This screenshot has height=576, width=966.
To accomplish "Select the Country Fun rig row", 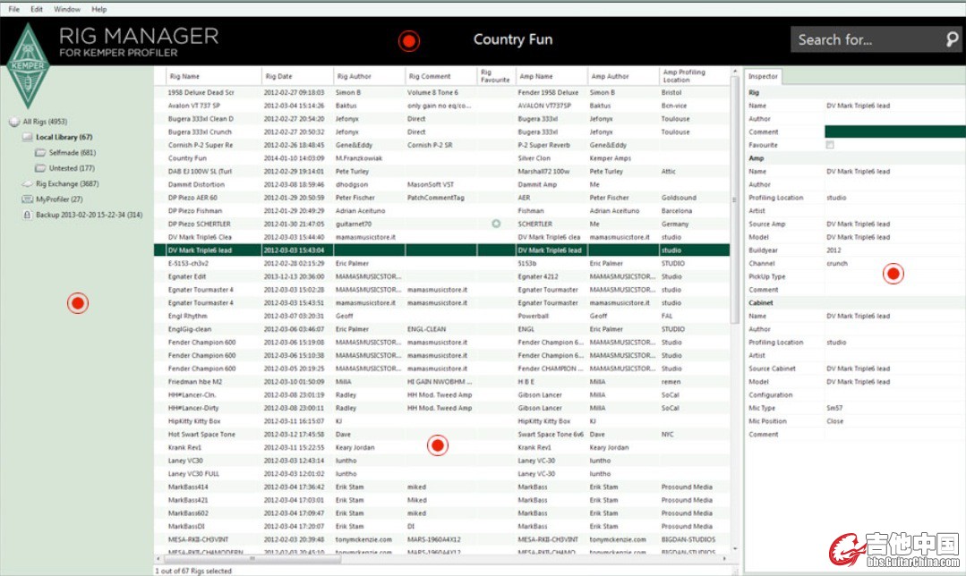I will point(441,158).
